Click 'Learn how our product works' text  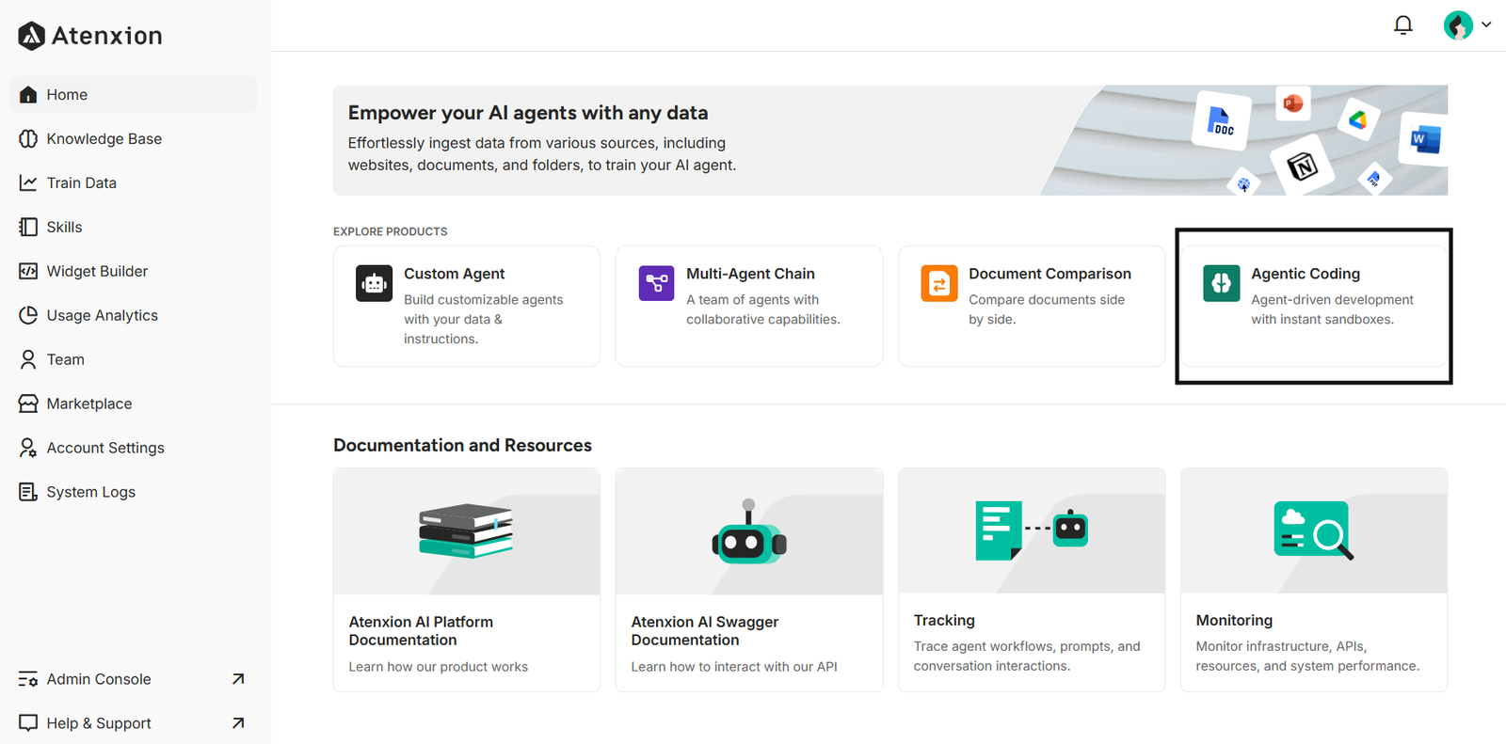click(439, 667)
